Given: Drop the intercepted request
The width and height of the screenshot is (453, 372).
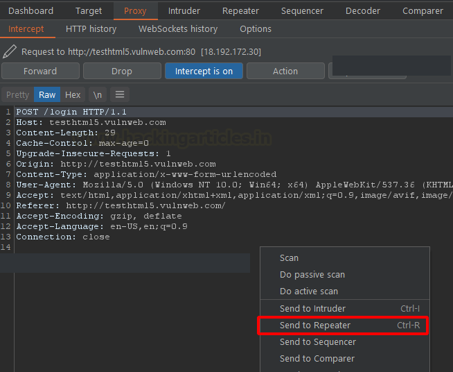Looking at the screenshot, I should click(x=122, y=71).
